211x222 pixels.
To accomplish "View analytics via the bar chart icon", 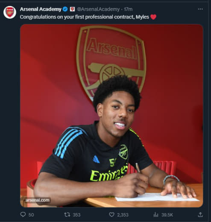I will point(156,214).
